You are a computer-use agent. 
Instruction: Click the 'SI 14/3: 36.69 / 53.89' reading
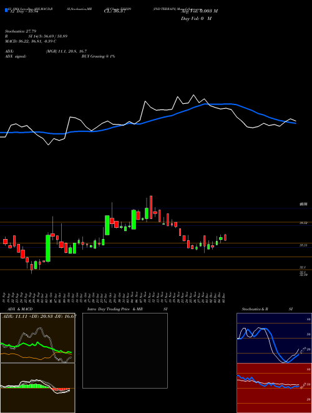click(48, 36)
